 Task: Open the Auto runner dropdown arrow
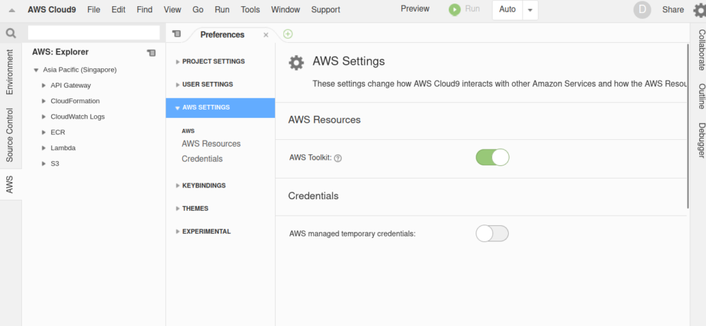point(530,10)
